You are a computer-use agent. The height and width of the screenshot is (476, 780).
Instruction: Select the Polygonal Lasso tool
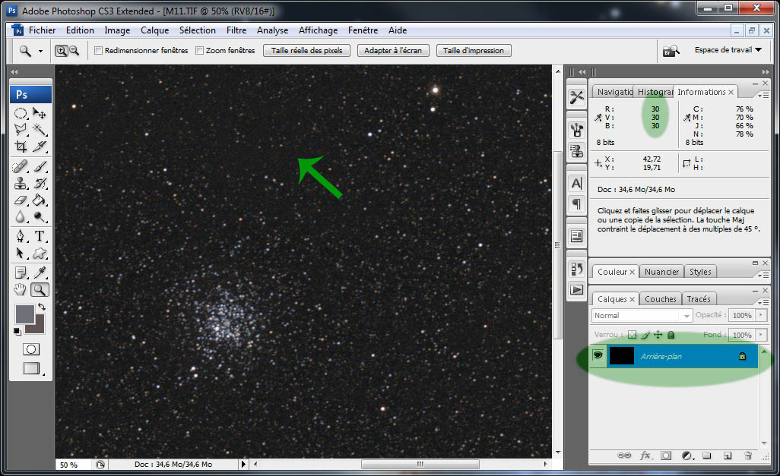(x=21, y=129)
